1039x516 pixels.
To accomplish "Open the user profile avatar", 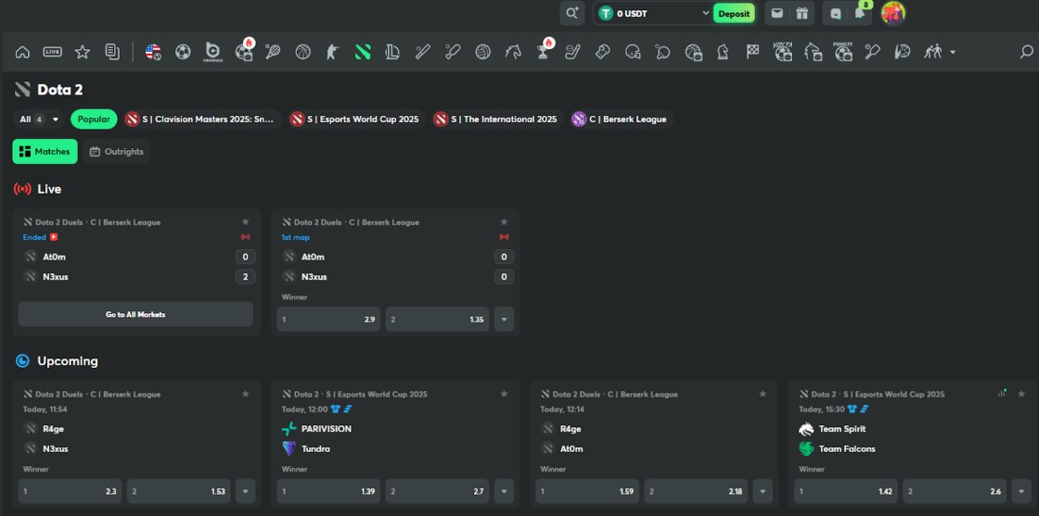I will (x=892, y=13).
